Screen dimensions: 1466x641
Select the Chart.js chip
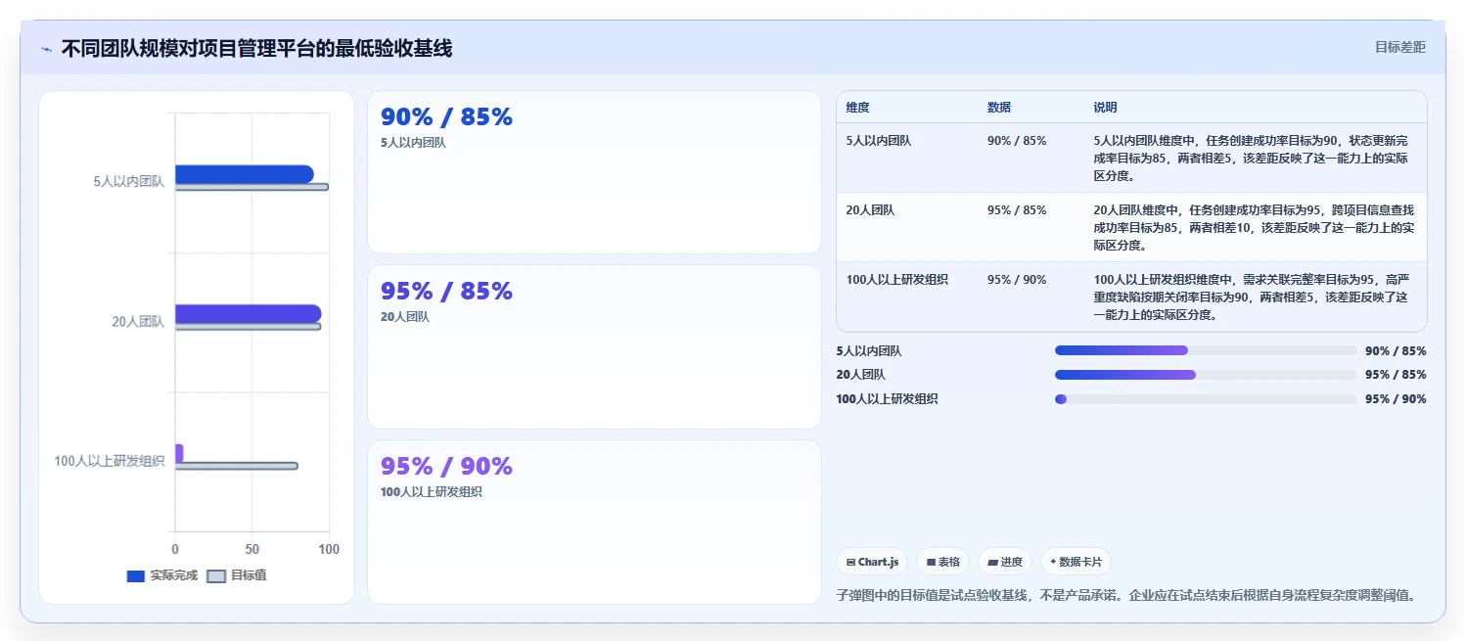(872, 562)
